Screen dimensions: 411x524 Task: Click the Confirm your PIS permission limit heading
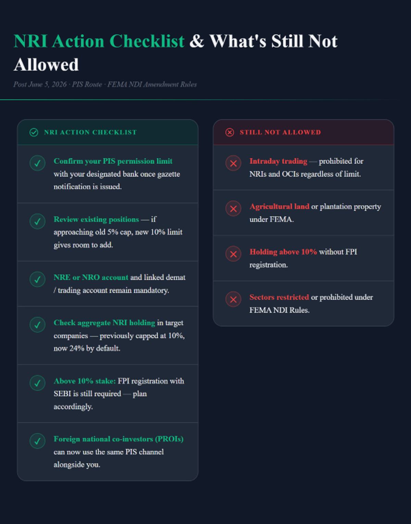pyautogui.click(x=113, y=161)
